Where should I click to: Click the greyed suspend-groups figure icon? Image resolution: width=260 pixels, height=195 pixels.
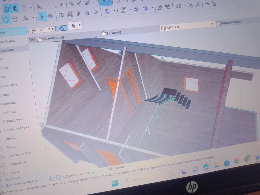point(24,8)
